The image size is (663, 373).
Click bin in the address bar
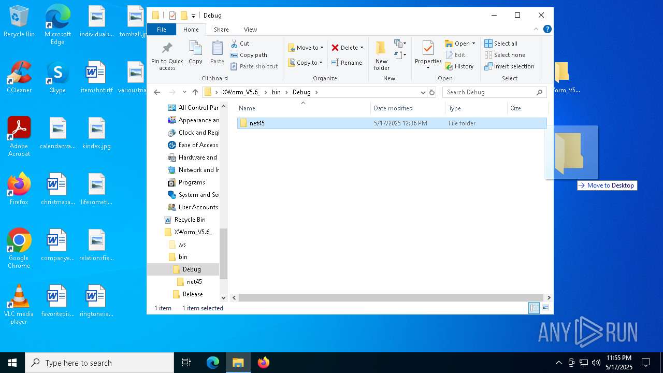[x=276, y=92]
